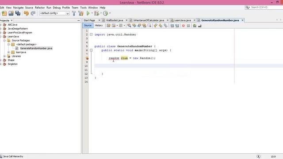Click the Previous Bookmark icon
Screen dimensions: 283x159
(x=155, y=26)
